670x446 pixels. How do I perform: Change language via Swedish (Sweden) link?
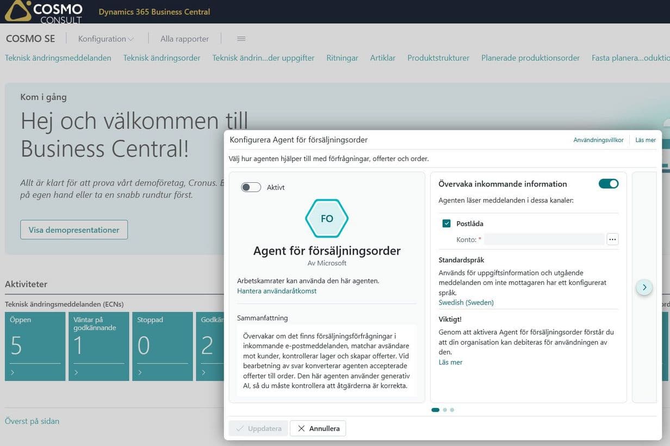point(466,302)
